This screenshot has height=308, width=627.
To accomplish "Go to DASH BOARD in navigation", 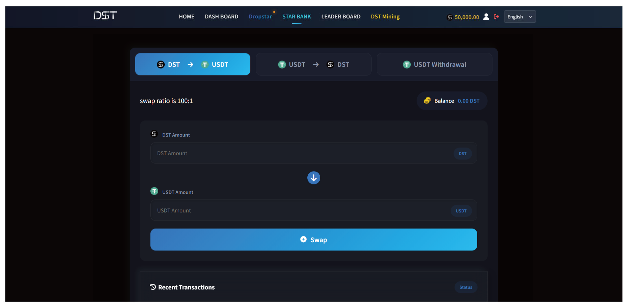I will point(221,16).
